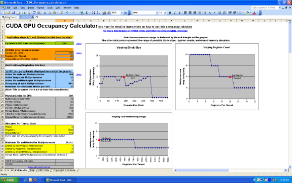This screenshot has width=292, height=183.
Task: Open the Chart Wizard icon
Action: [x=104, y=13]
